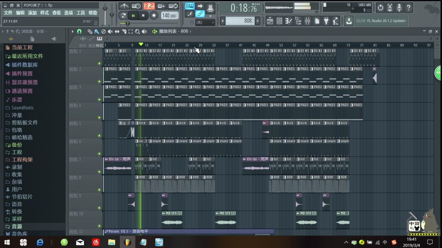Click the FL Studio 20.1.2 Update news
This screenshot has width=442, height=248.
[381, 21]
